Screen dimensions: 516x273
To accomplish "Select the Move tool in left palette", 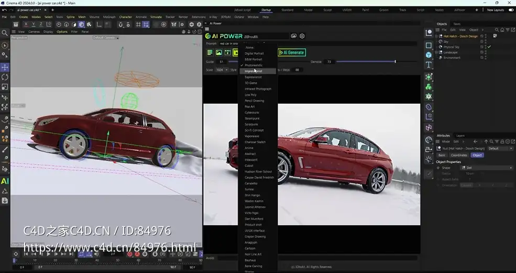I will click(5, 67).
